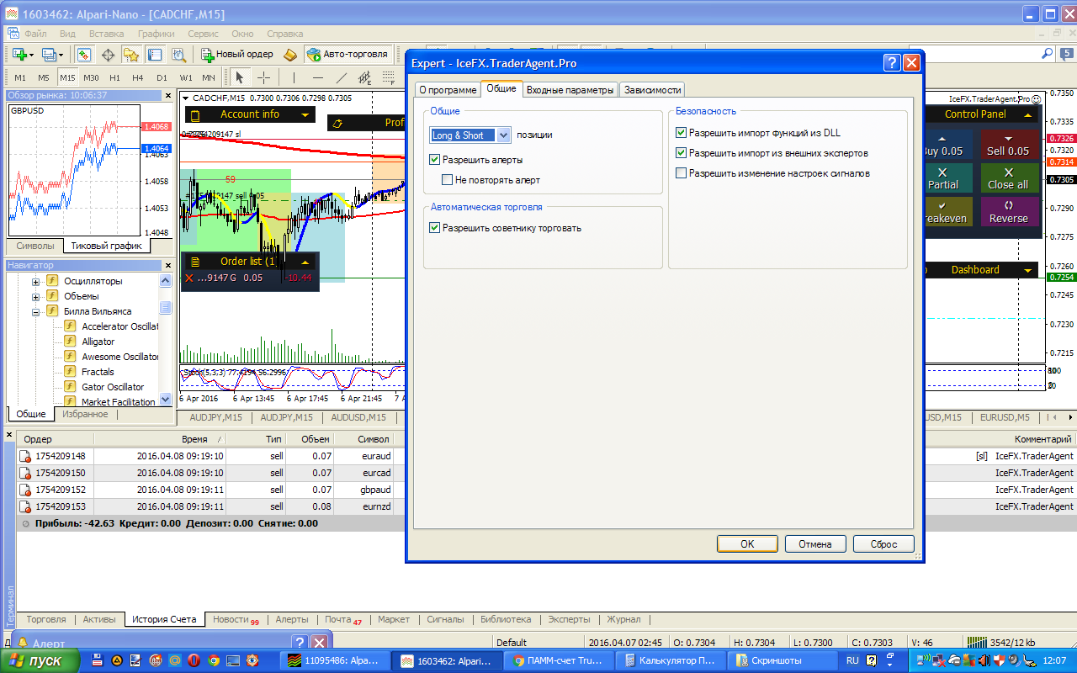Open the Data Window crosshair-circle icon

(108, 55)
